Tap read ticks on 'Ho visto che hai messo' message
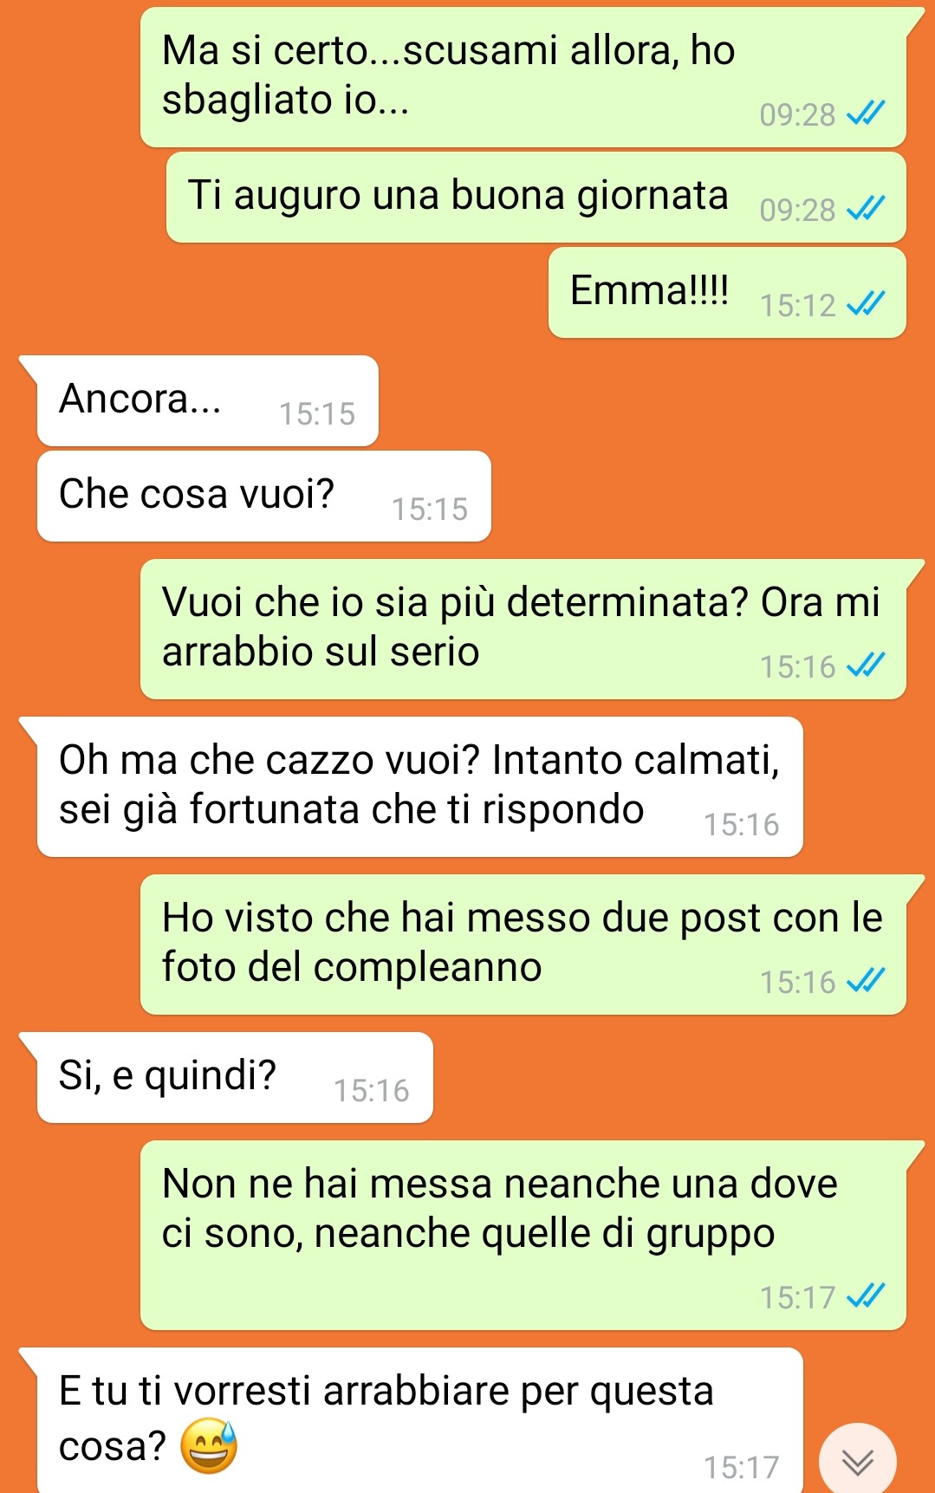Screen dimensions: 935x1493 866,980
